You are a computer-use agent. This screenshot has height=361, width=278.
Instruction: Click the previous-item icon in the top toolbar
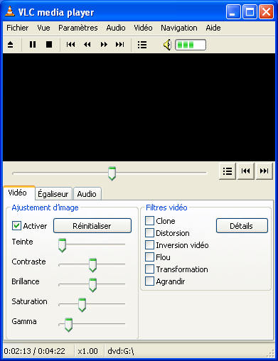(70, 45)
